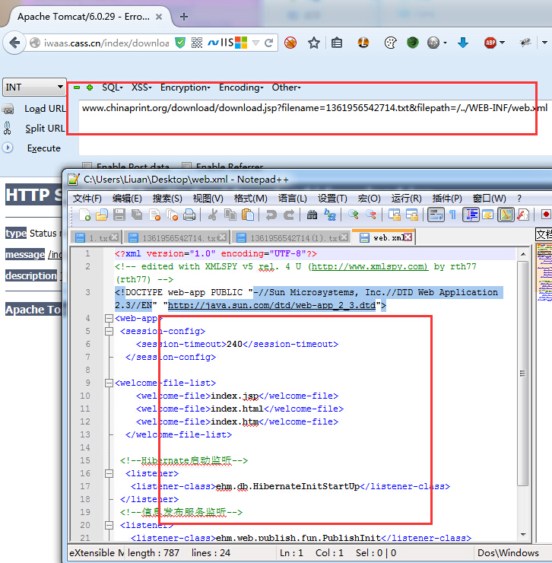Check the Enable Post data checkbox
Screen dimensions: 552x563
pyautogui.click(x=87, y=166)
